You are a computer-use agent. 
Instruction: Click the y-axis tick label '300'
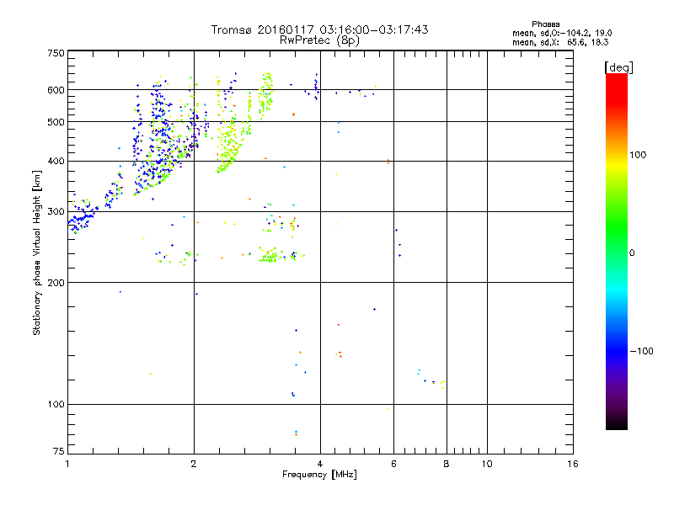(x=56, y=212)
